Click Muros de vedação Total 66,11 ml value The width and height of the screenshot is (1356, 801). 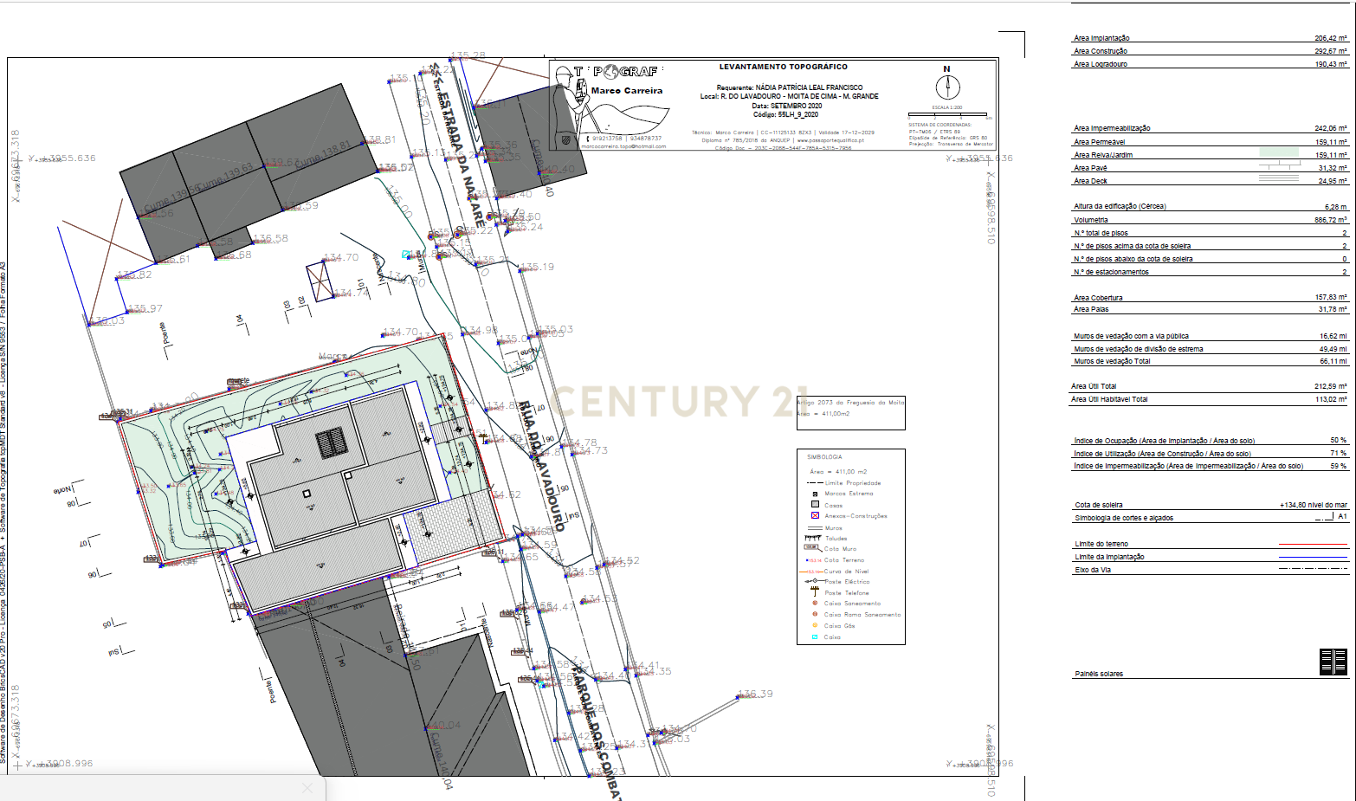(1333, 361)
